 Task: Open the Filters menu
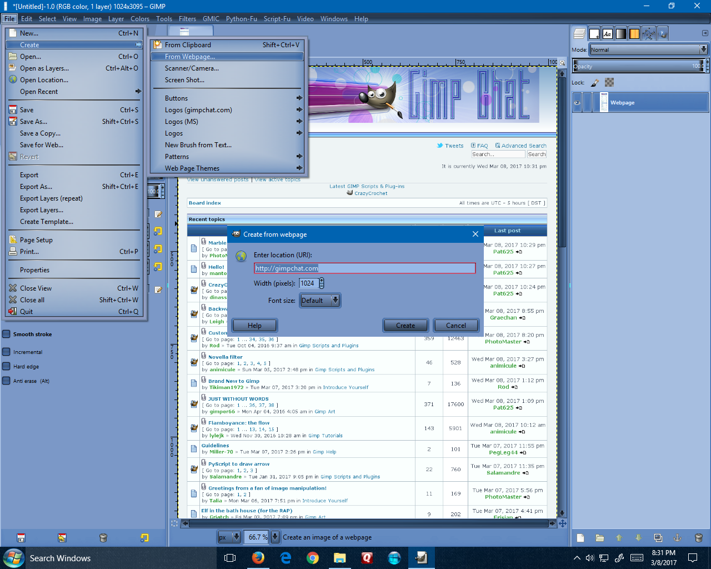click(x=187, y=18)
